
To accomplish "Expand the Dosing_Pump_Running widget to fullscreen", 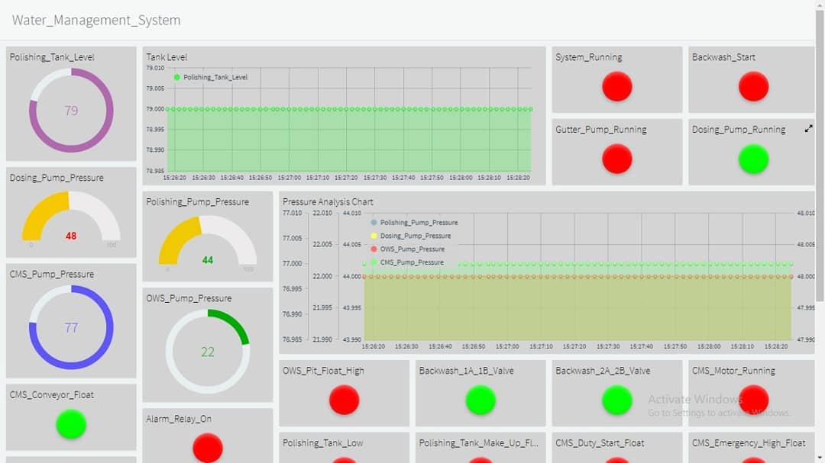I will click(x=808, y=130).
